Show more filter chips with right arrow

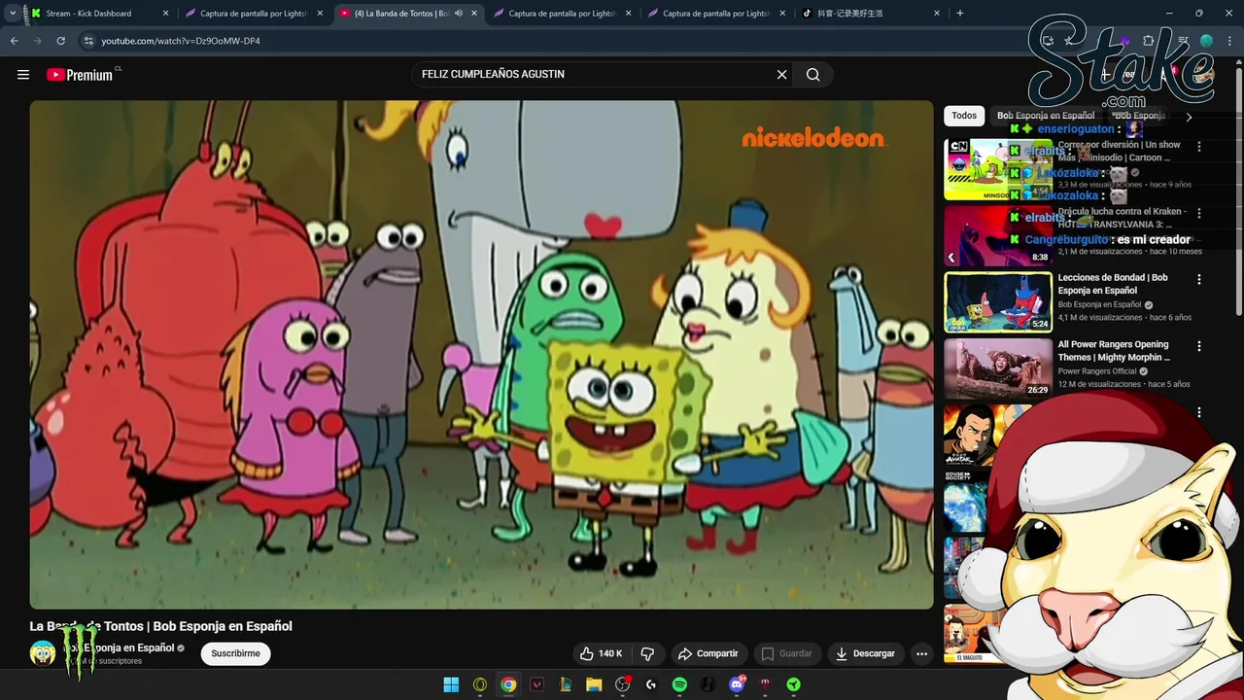pyautogui.click(x=1189, y=117)
